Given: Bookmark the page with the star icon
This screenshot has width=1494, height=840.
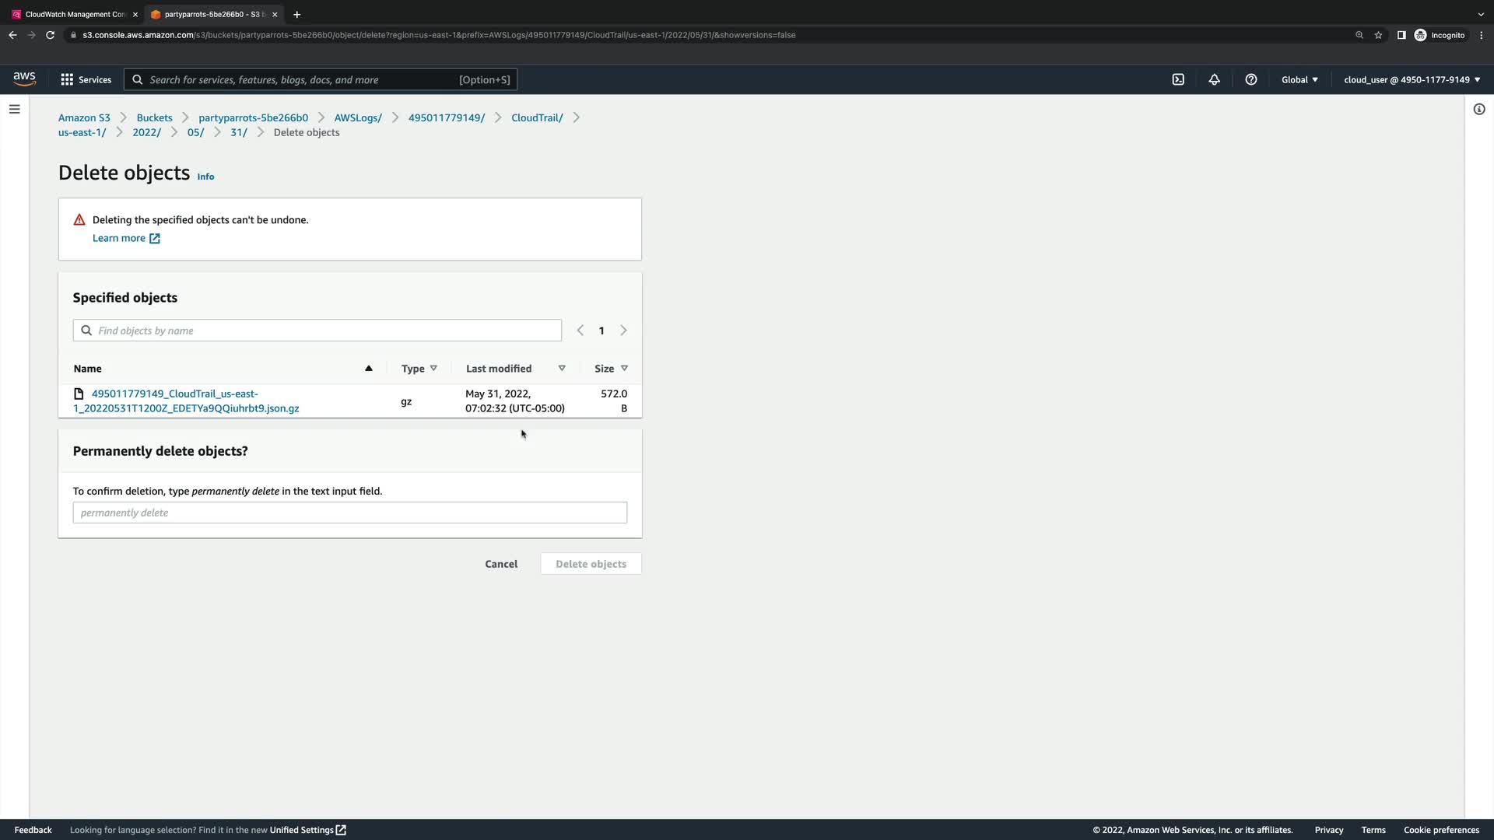Looking at the screenshot, I should (x=1378, y=35).
